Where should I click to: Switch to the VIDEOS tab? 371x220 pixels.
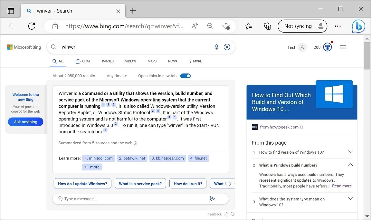[131, 61]
